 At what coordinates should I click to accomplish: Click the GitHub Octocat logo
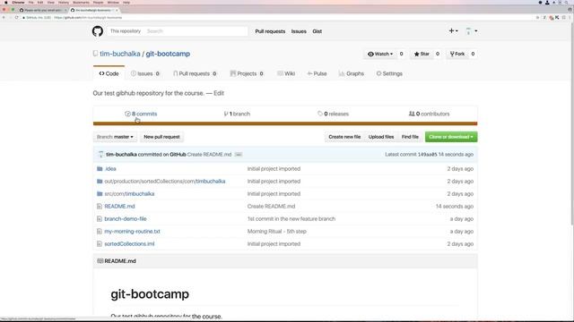coord(98,31)
